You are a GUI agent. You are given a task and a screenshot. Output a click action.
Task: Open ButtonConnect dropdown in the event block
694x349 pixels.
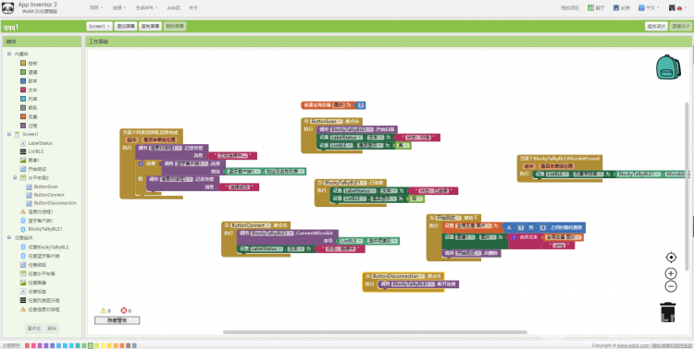pyautogui.click(x=250, y=225)
